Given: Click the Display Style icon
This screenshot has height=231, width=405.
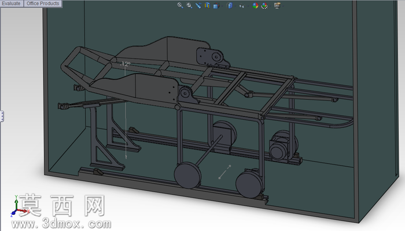Looking at the screenshot, I should pyautogui.click(x=230, y=5).
